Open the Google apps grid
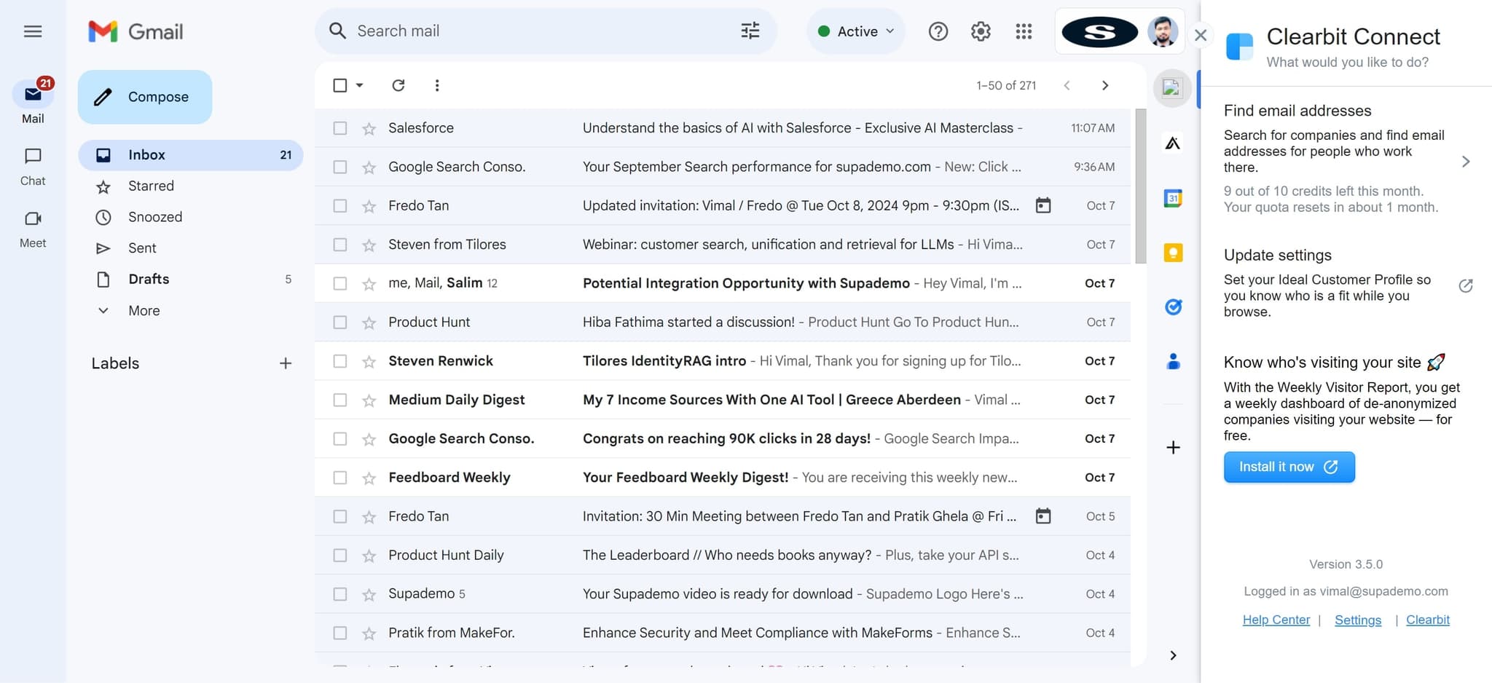The height and width of the screenshot is (683, 1492). coord(1023,31)
